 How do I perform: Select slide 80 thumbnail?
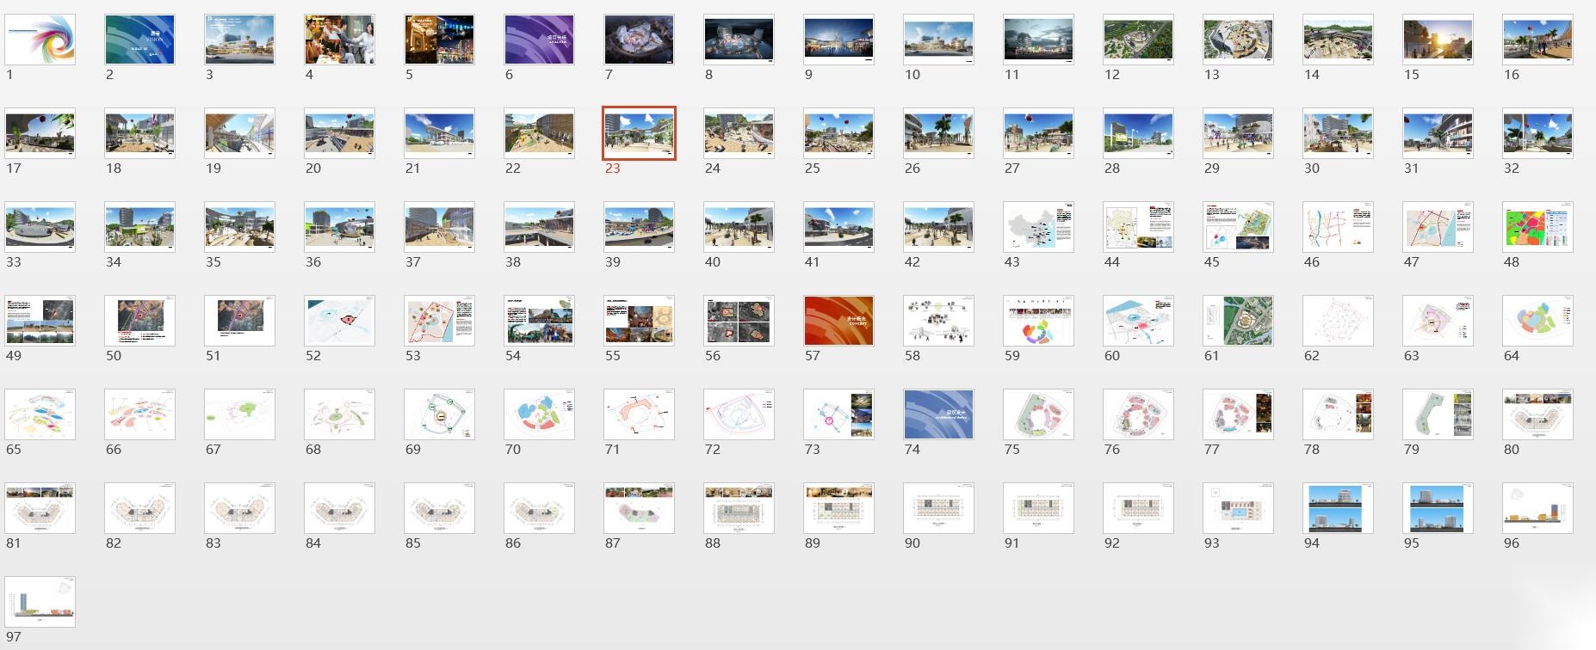[1537, 414]
